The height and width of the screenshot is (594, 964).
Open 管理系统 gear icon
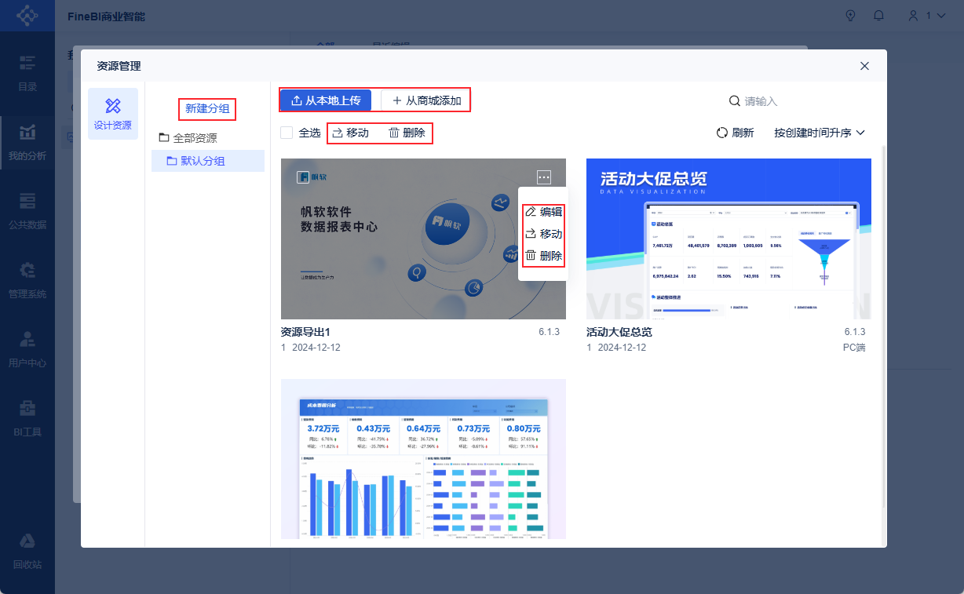pos(27,270)
